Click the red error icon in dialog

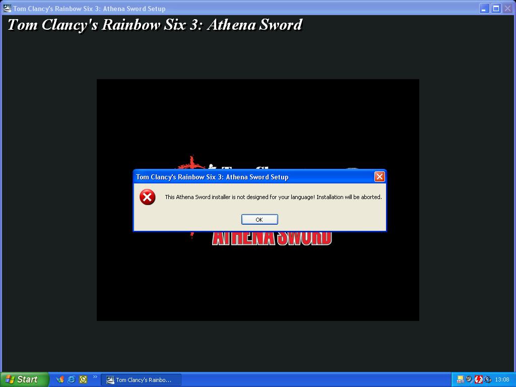[x=148, y=197]
